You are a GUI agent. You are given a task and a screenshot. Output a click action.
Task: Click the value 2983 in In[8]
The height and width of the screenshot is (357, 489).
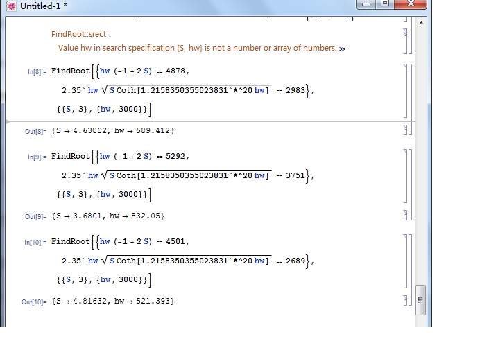(x=295, y=90)
